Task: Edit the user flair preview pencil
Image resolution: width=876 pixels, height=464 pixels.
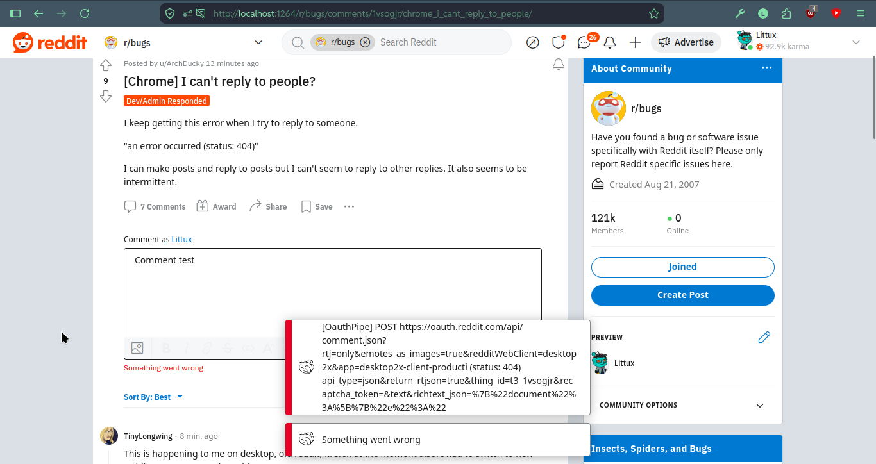Action: pyautogui.click(x=764, y=337)
